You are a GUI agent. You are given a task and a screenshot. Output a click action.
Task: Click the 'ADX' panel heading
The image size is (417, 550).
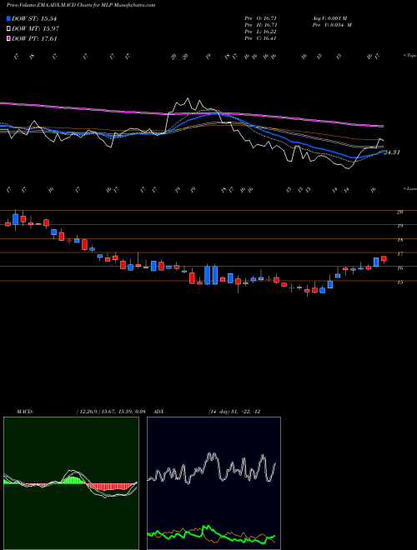pyautogui.click(x=158, y=412)
